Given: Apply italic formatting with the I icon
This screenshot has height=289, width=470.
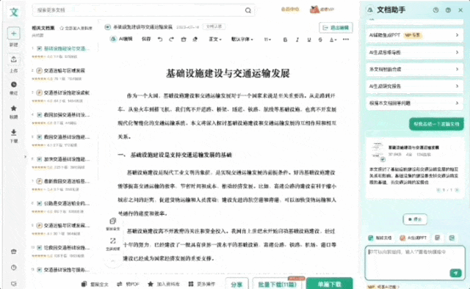Looking at the screenshot, I should (297, 40).
